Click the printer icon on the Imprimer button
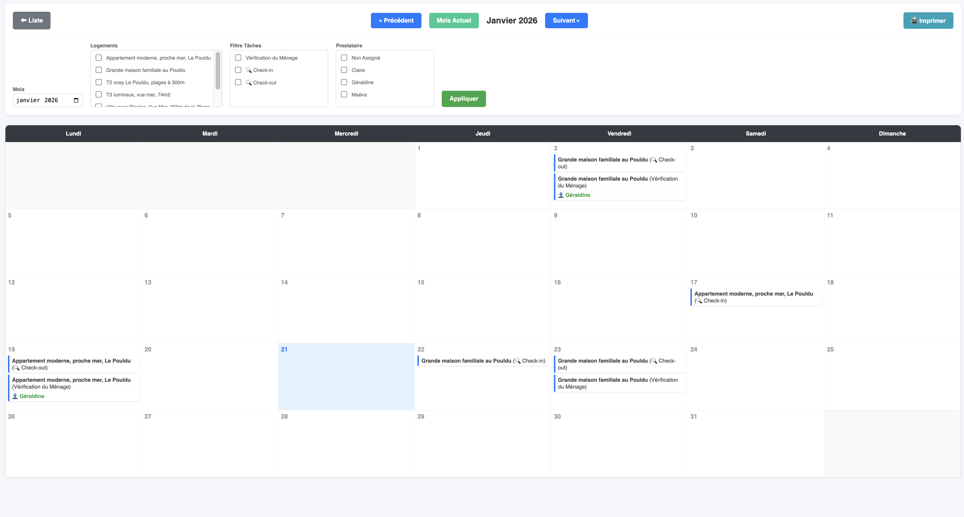 (x=914, y=21)
